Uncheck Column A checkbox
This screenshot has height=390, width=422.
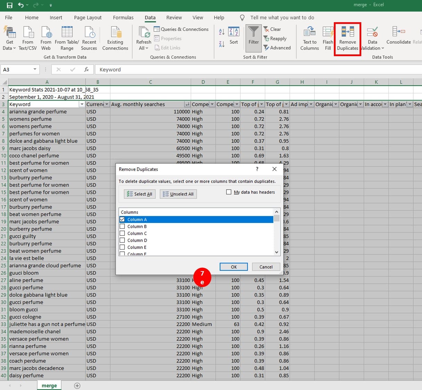point(122,219)
